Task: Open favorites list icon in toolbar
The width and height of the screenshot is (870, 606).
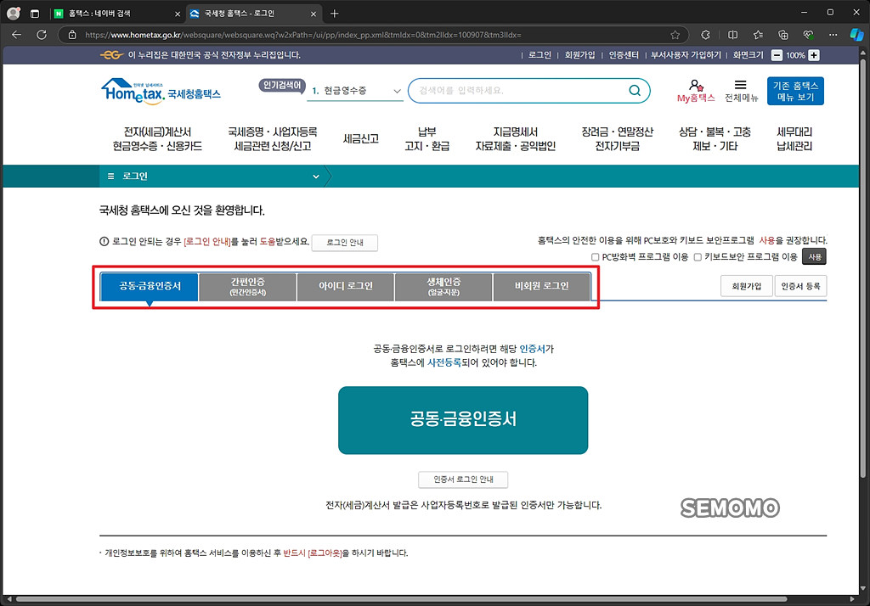Action: click(x=758, y=35)
